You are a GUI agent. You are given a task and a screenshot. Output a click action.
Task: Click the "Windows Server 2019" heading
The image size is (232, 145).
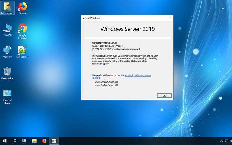click(x=128, y=29)
